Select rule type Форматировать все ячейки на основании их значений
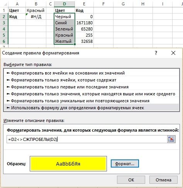The image size is (183, 188). pos(91,73)
